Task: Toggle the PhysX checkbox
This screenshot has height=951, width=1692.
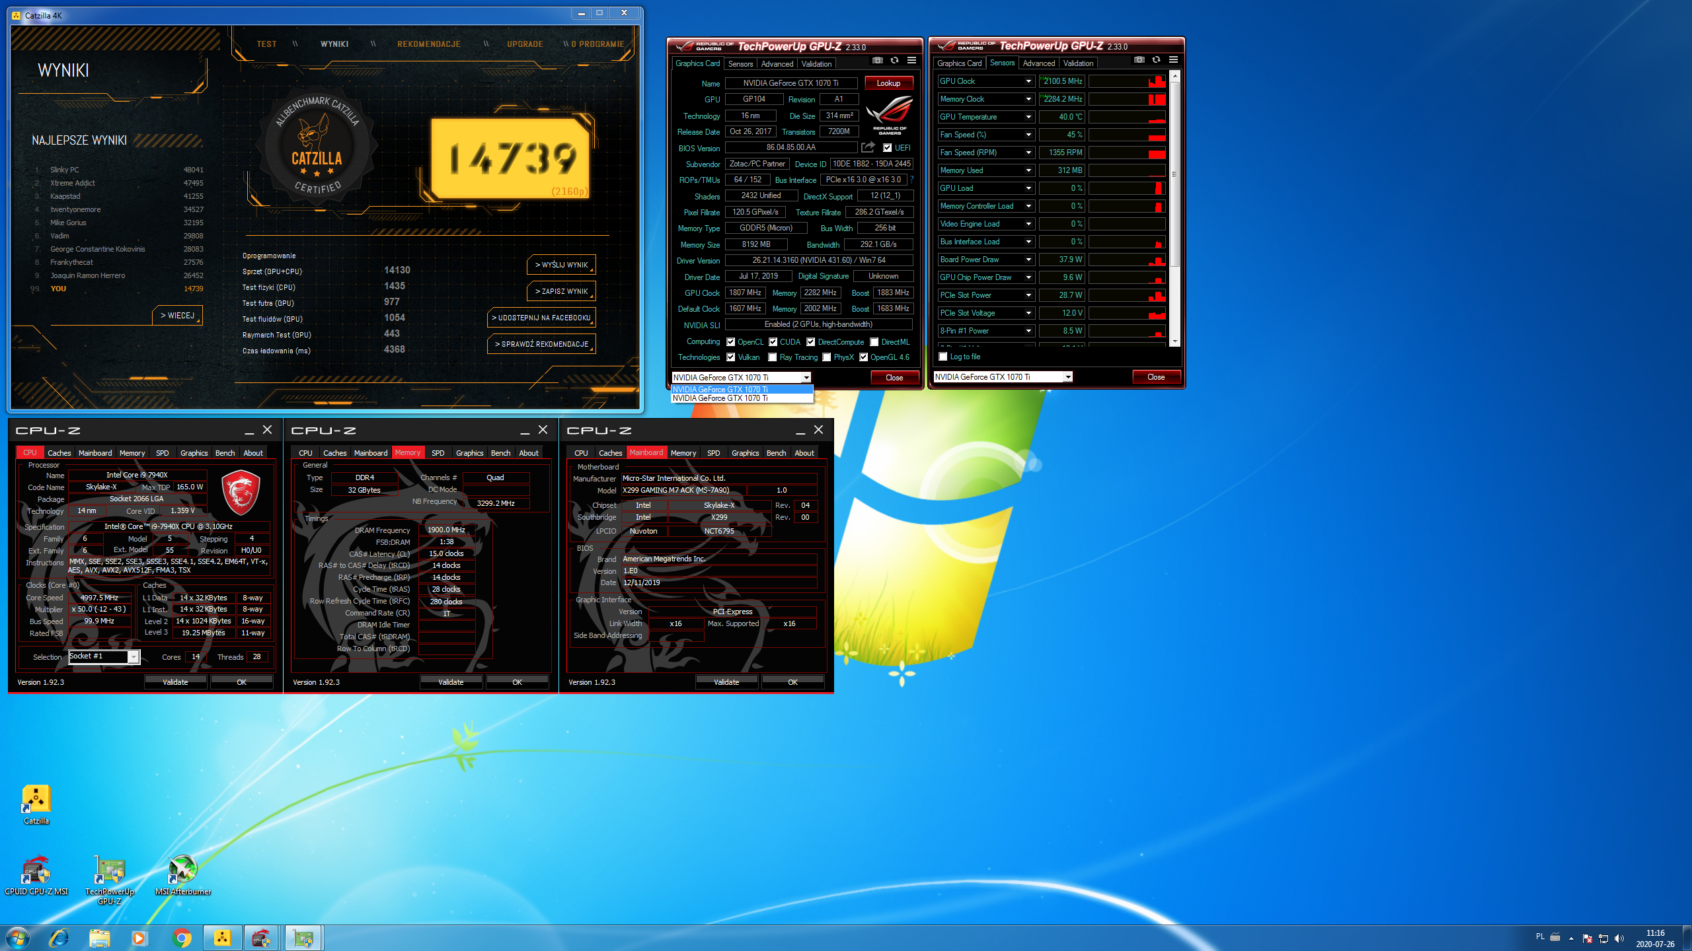Action: click(x=827, y=357)
